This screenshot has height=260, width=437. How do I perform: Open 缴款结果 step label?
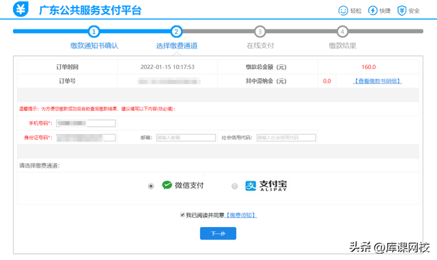[x=343, y=46]
